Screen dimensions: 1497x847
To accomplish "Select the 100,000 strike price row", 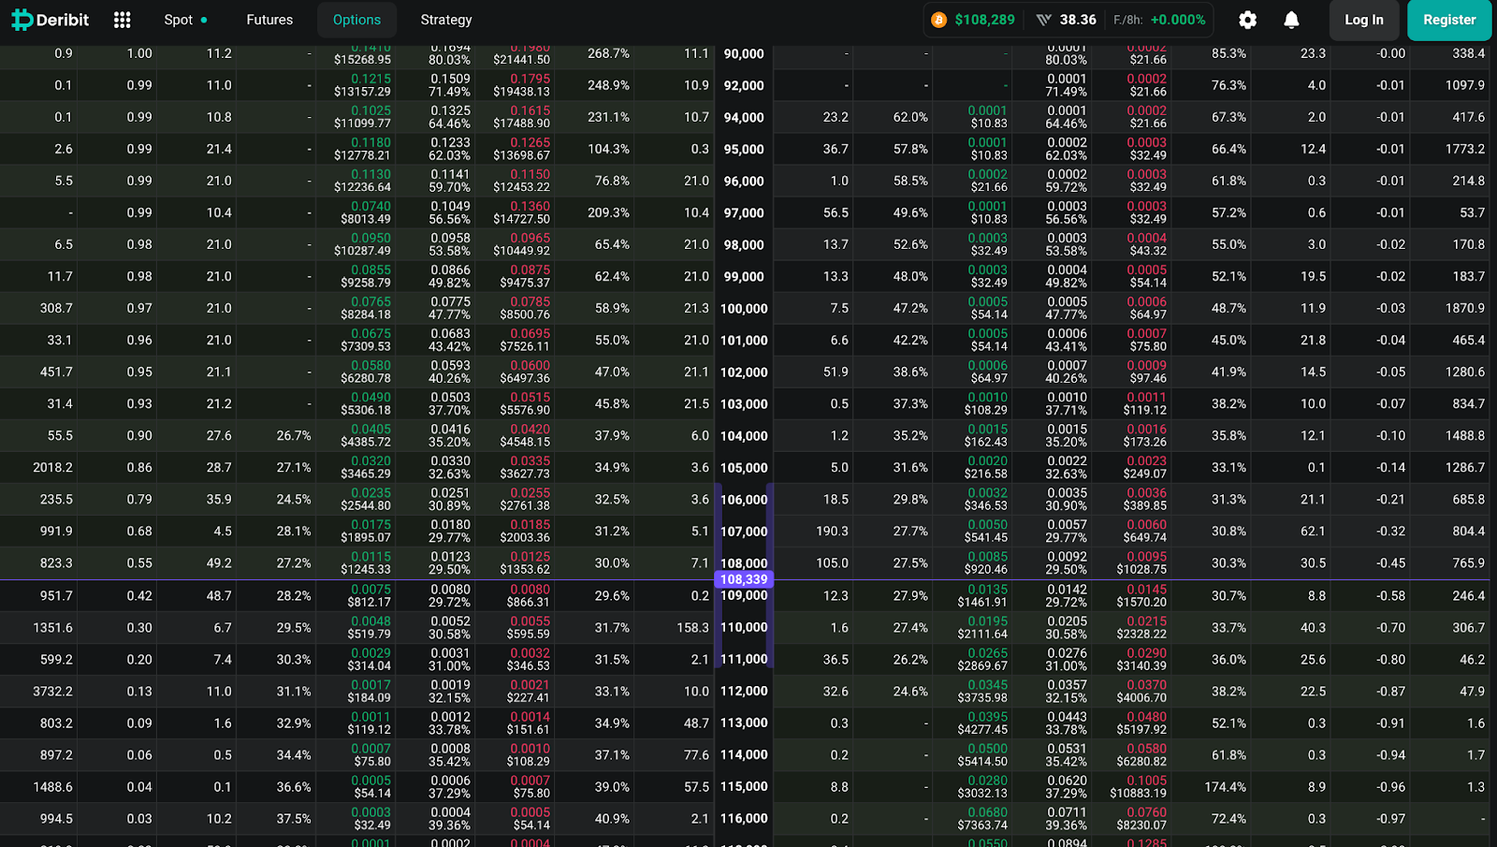I will coord(744,309).
